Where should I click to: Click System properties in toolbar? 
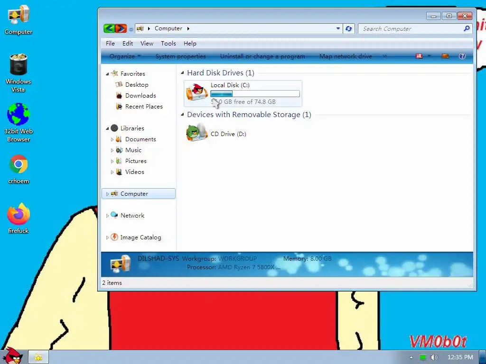181,56
